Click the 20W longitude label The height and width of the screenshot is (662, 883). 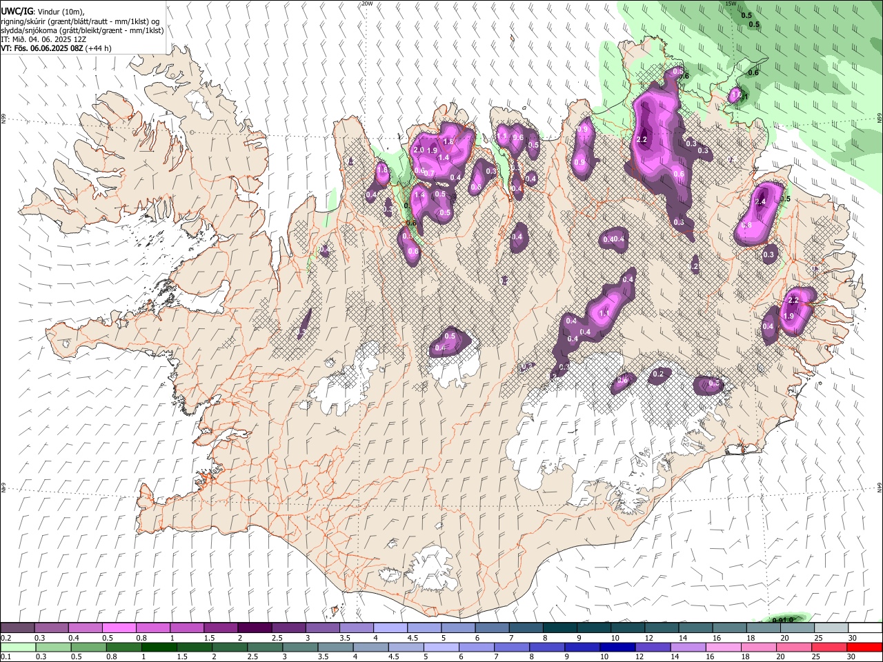[x=367, y=3]
